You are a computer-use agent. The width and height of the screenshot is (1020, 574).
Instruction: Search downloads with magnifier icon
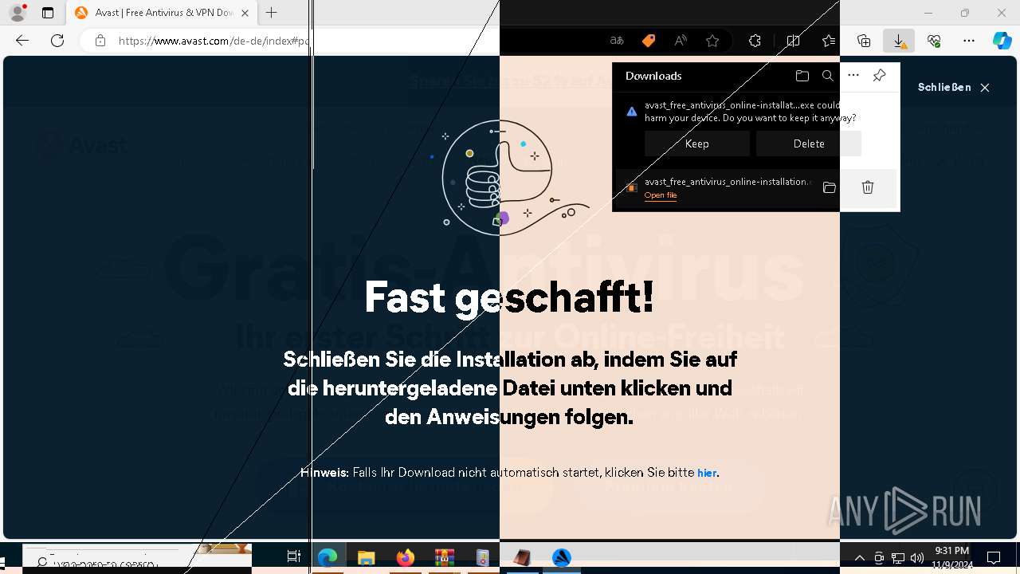[x=828, y=76]
